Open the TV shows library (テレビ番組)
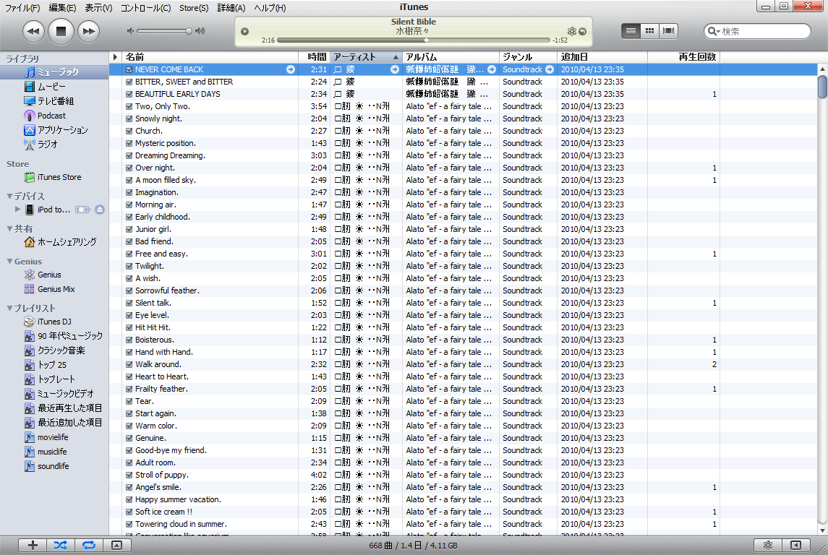Image resolution: width=828 pixels, height=555 pixels. (55, 100)
